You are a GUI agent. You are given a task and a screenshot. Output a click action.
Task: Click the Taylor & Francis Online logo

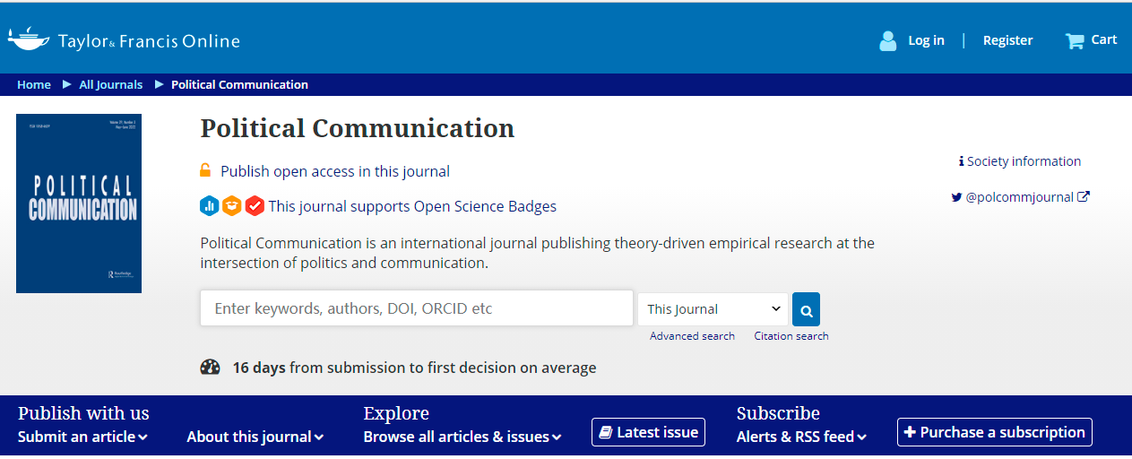click(124, 40)
